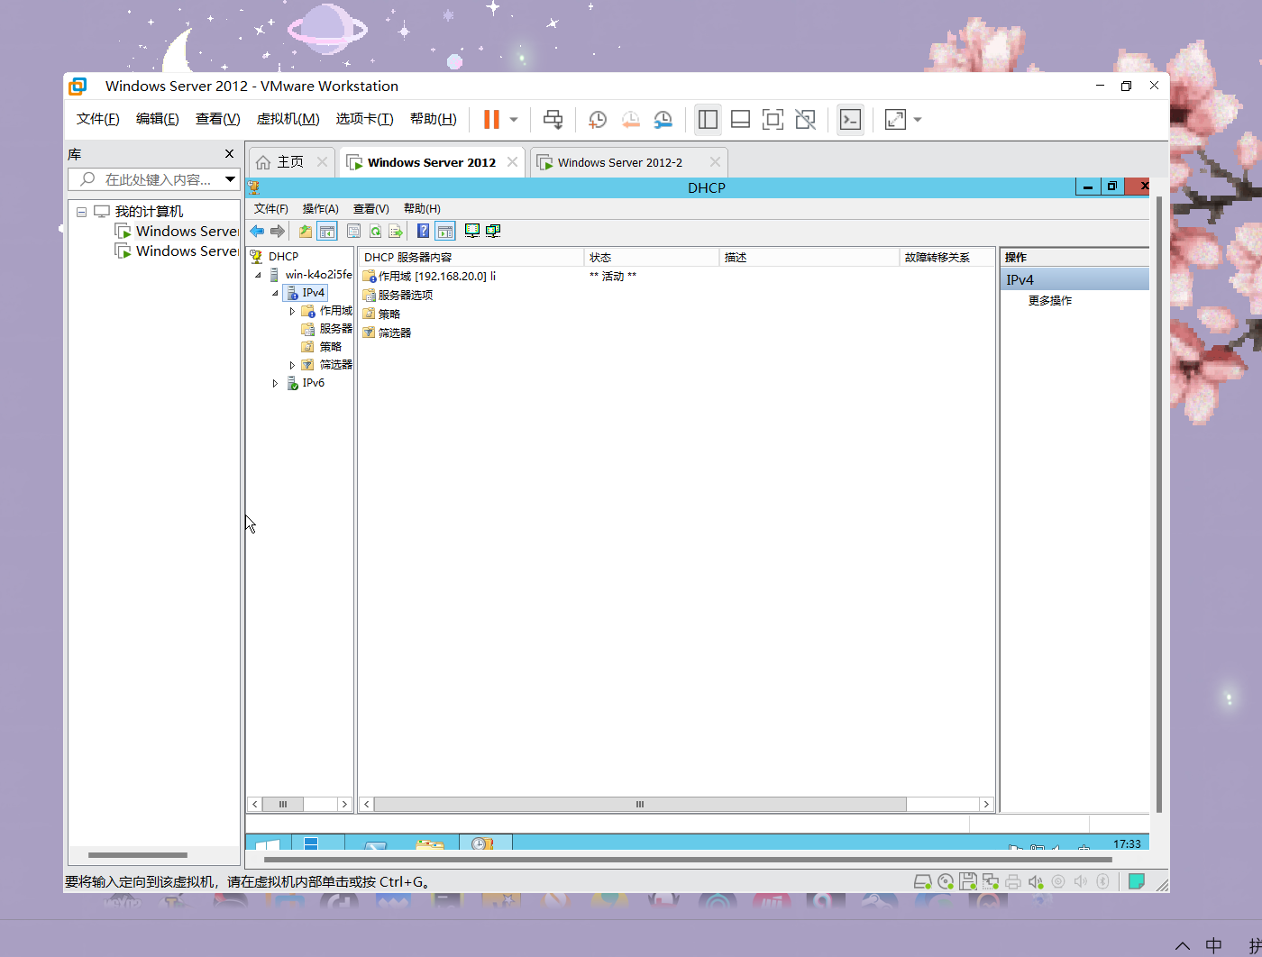Select second Windows Server VM in library
The width and height of the screenshot is (1262, 957).
click(177, 251)
